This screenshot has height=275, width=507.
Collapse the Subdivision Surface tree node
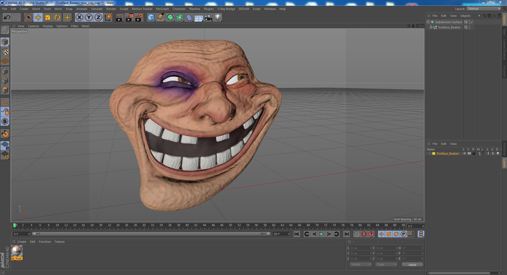tap(428, 22)
